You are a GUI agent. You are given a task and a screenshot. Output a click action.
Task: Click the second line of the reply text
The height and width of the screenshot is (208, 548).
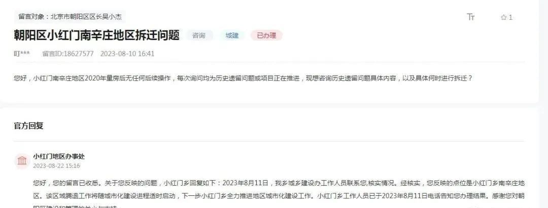coord(279,196)
